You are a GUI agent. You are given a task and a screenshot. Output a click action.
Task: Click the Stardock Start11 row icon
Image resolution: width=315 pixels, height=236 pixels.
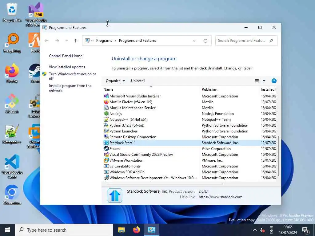pyautogui.click(x=106, y=143)
